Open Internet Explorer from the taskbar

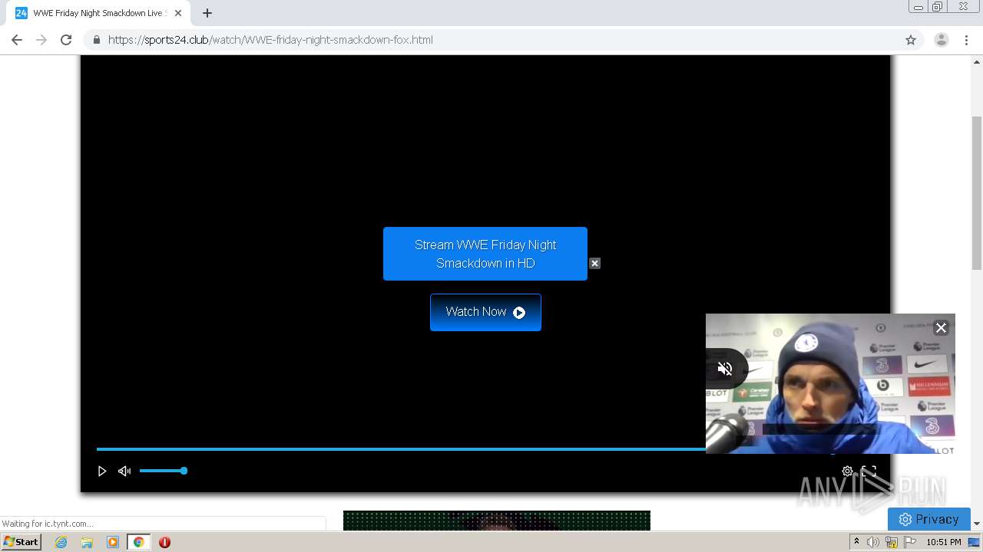[x=61, y=542]
